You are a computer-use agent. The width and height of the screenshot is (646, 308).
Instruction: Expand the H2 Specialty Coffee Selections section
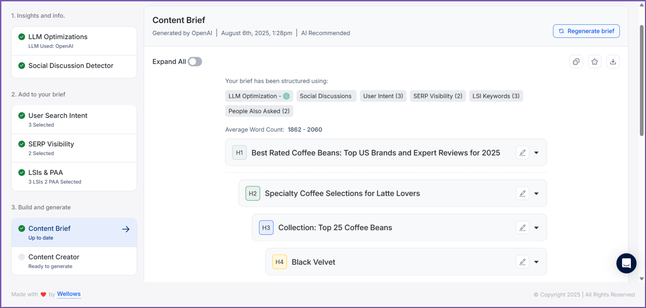536,194
